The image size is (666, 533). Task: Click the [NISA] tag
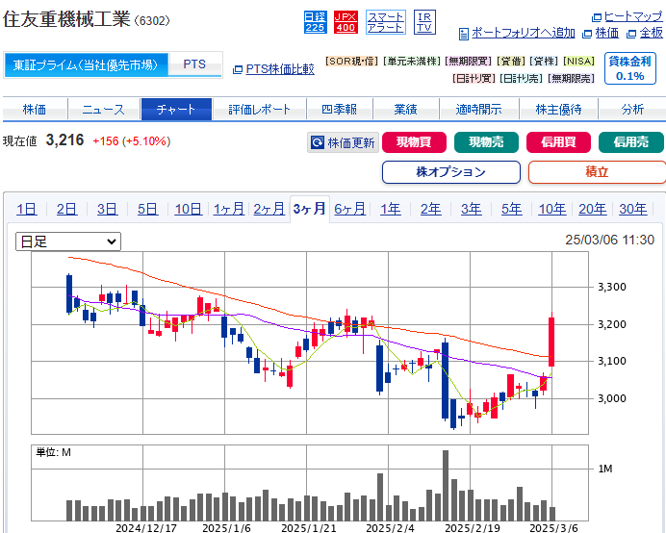[578, 62]
